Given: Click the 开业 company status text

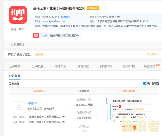Looking at the screenshot, I should pyautogui.click(x=84, y=131).
